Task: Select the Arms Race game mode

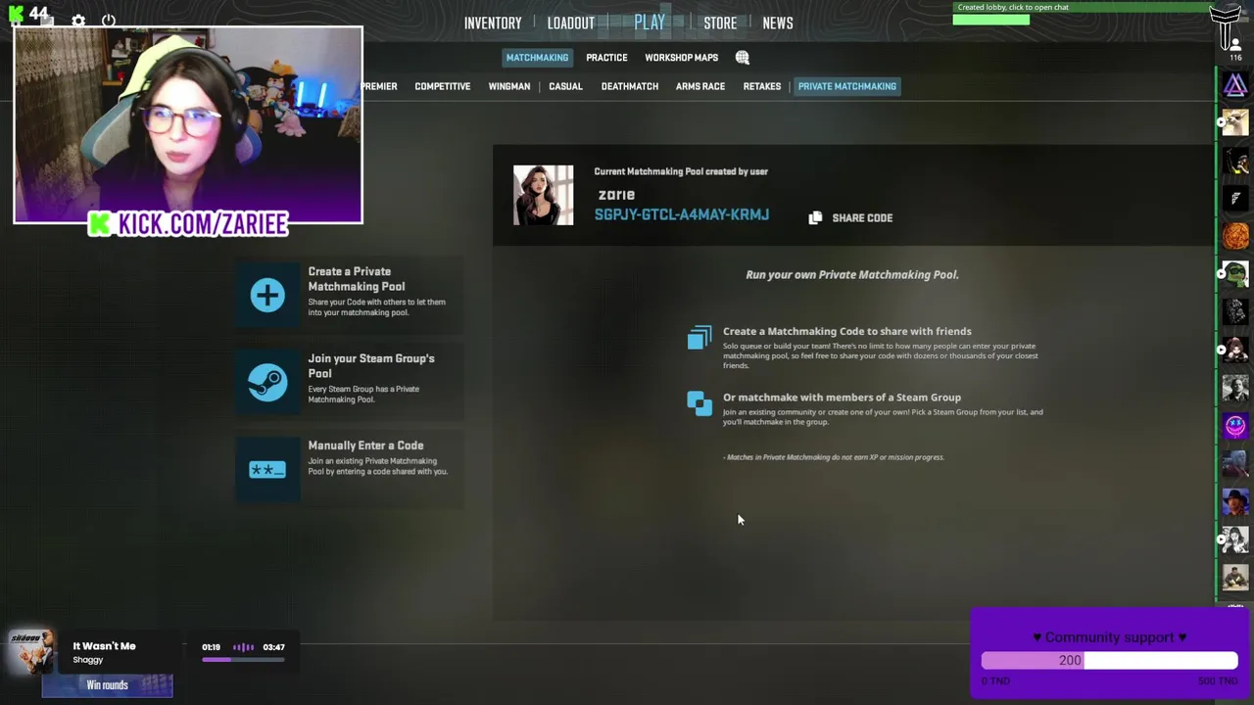Action: pos(700,86)
